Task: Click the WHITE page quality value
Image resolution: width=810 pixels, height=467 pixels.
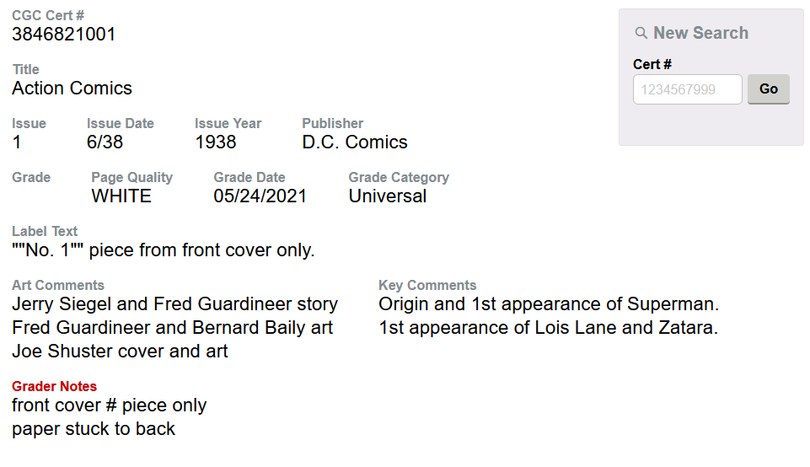Action: [x=121, y=196]
